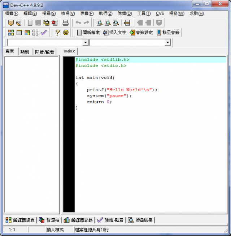Click the Print icon
This screenshot has height=236, width=231.
tap(66, 23)
